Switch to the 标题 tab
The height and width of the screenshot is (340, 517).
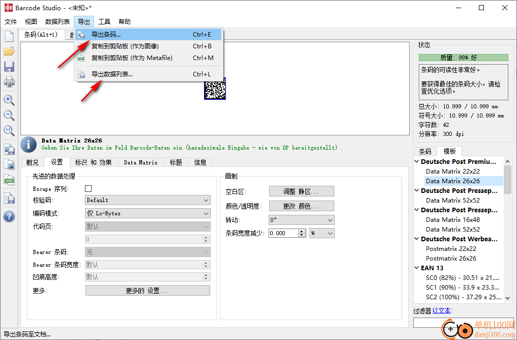coord(176,162)
